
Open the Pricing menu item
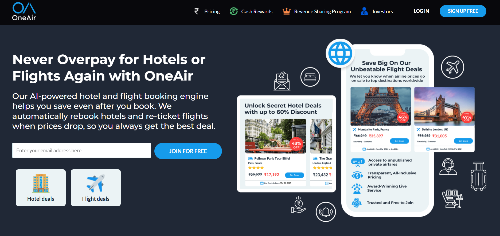212,11
